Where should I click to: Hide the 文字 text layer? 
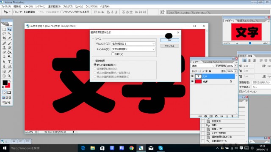click(192, 76)
